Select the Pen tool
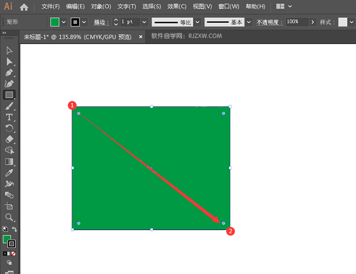This screenshot has height=274, width=356. [x=9, y=73]
